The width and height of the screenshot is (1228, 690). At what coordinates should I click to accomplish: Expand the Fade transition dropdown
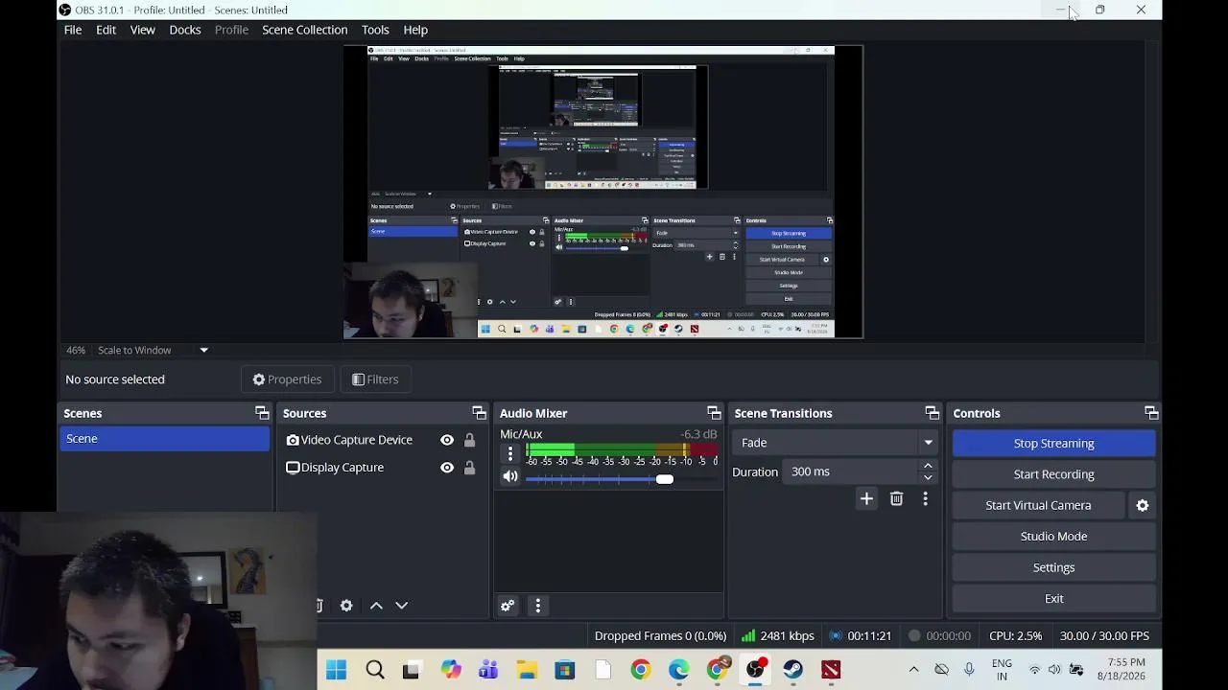(x=928, y=443)
